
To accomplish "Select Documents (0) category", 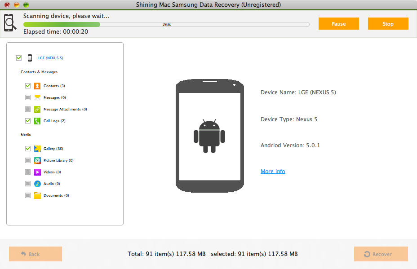I will click(x=56, y=195).
